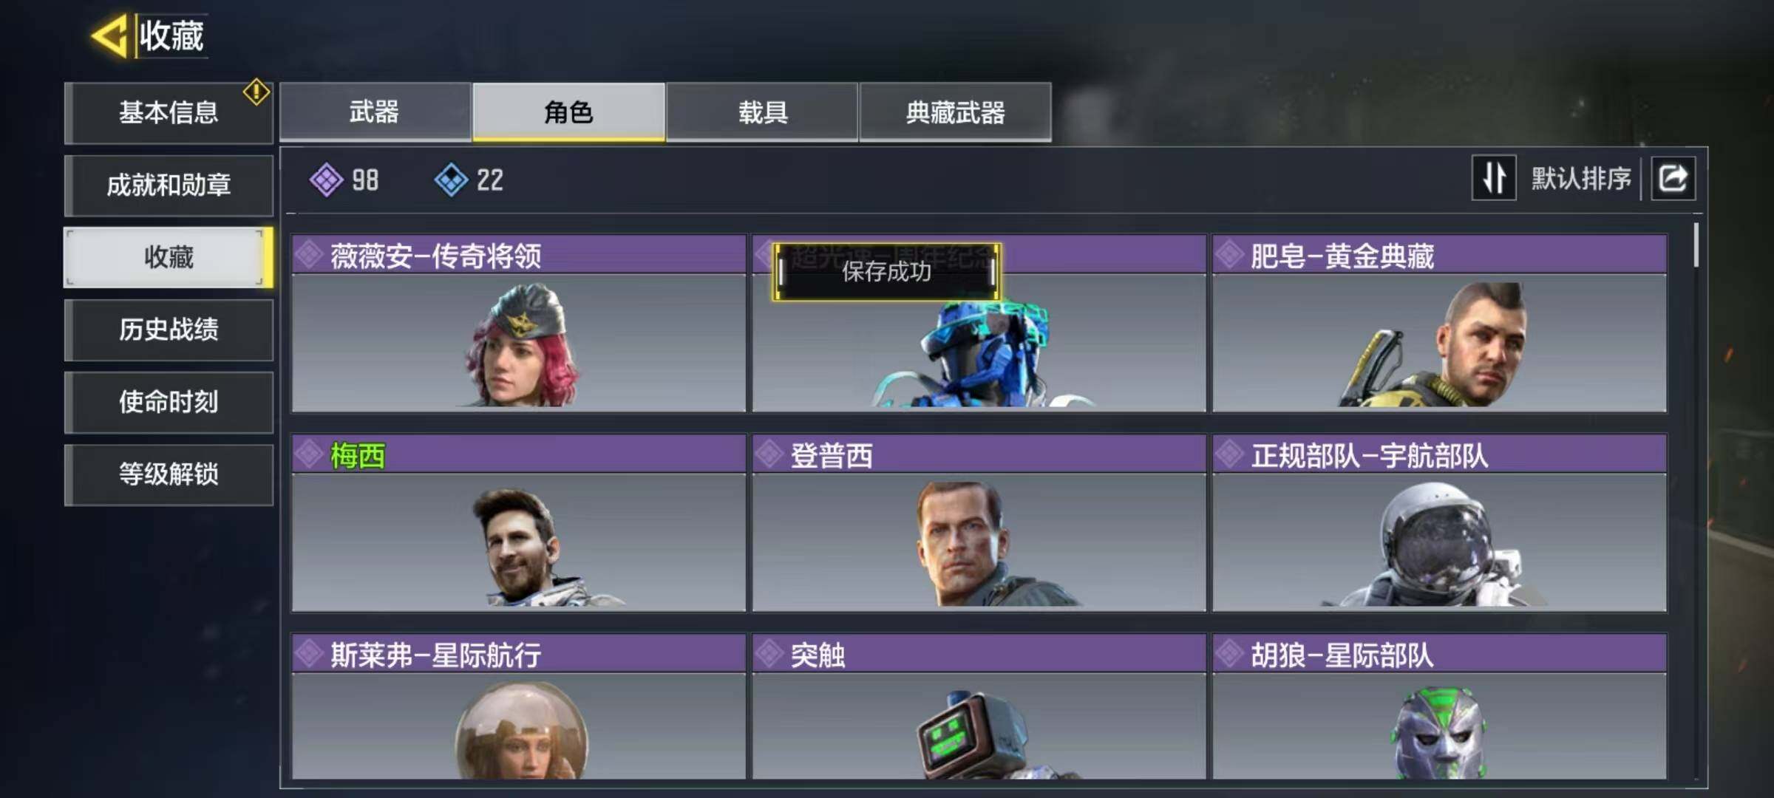Open 成就和勋章 from the sidebar
Image resolution: width=1774 pixels, height=798 pixels.
coord(169,185)
